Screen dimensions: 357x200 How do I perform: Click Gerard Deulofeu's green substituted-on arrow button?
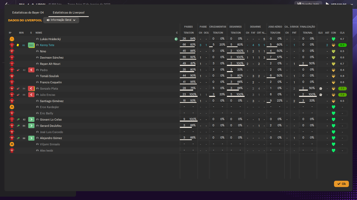pos(31,126)
